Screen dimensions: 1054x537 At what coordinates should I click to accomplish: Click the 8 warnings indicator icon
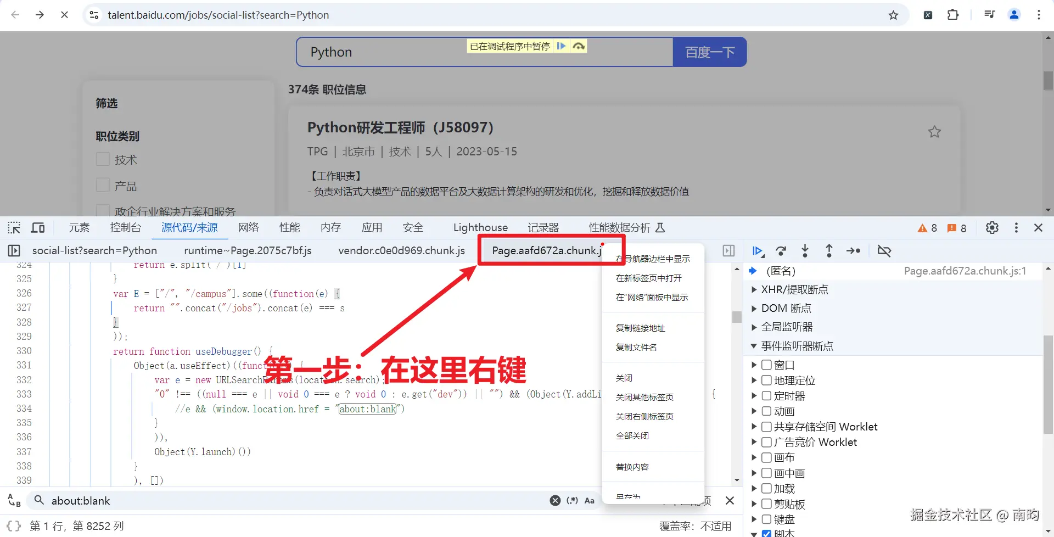coord(927,228)
